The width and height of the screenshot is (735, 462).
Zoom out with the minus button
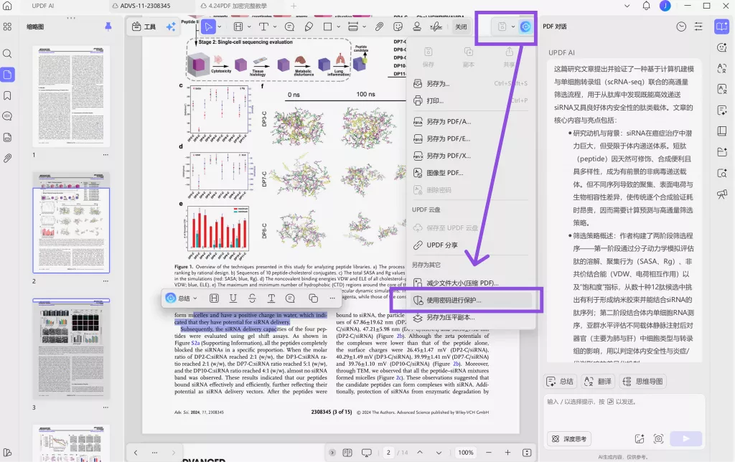(488, 453)
